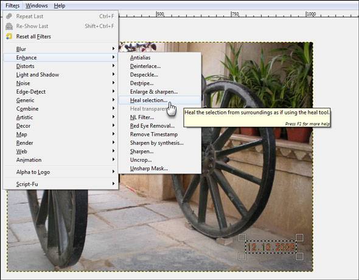Click the Light and Shadow arrow
359x280 pixels.
pyautogui.click(x=113, y=74)
